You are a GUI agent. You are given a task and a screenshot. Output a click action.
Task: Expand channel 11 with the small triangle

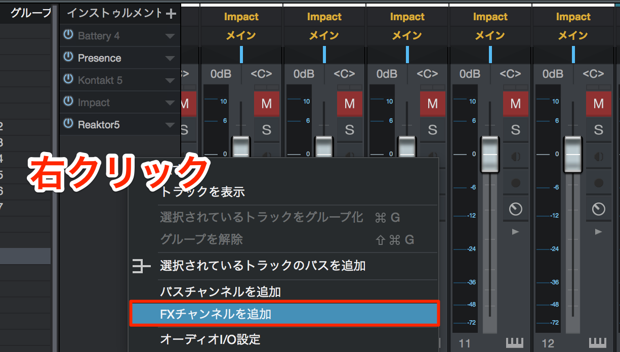tap(515, 232)
